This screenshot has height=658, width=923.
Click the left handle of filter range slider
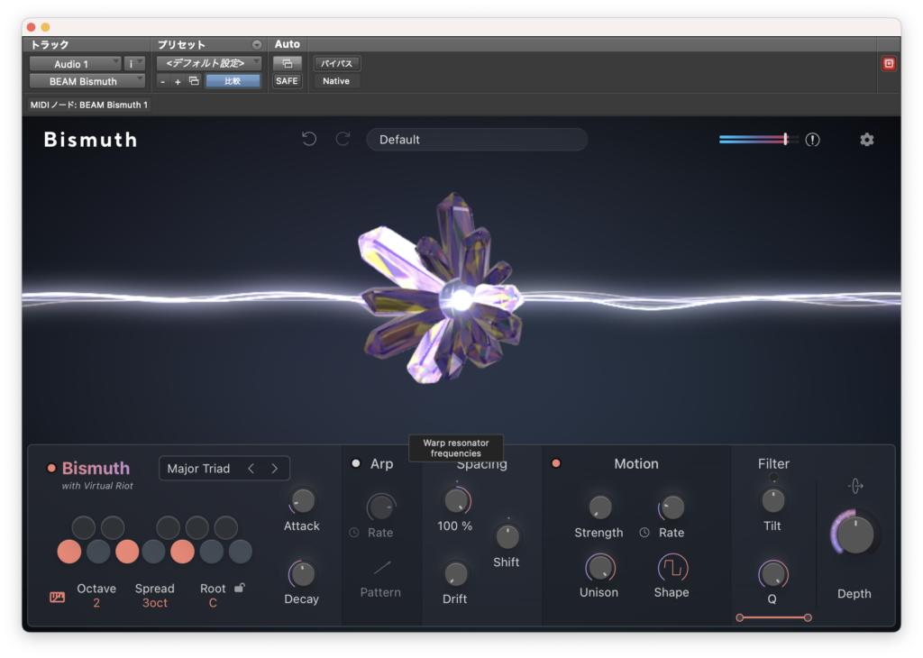739,617
